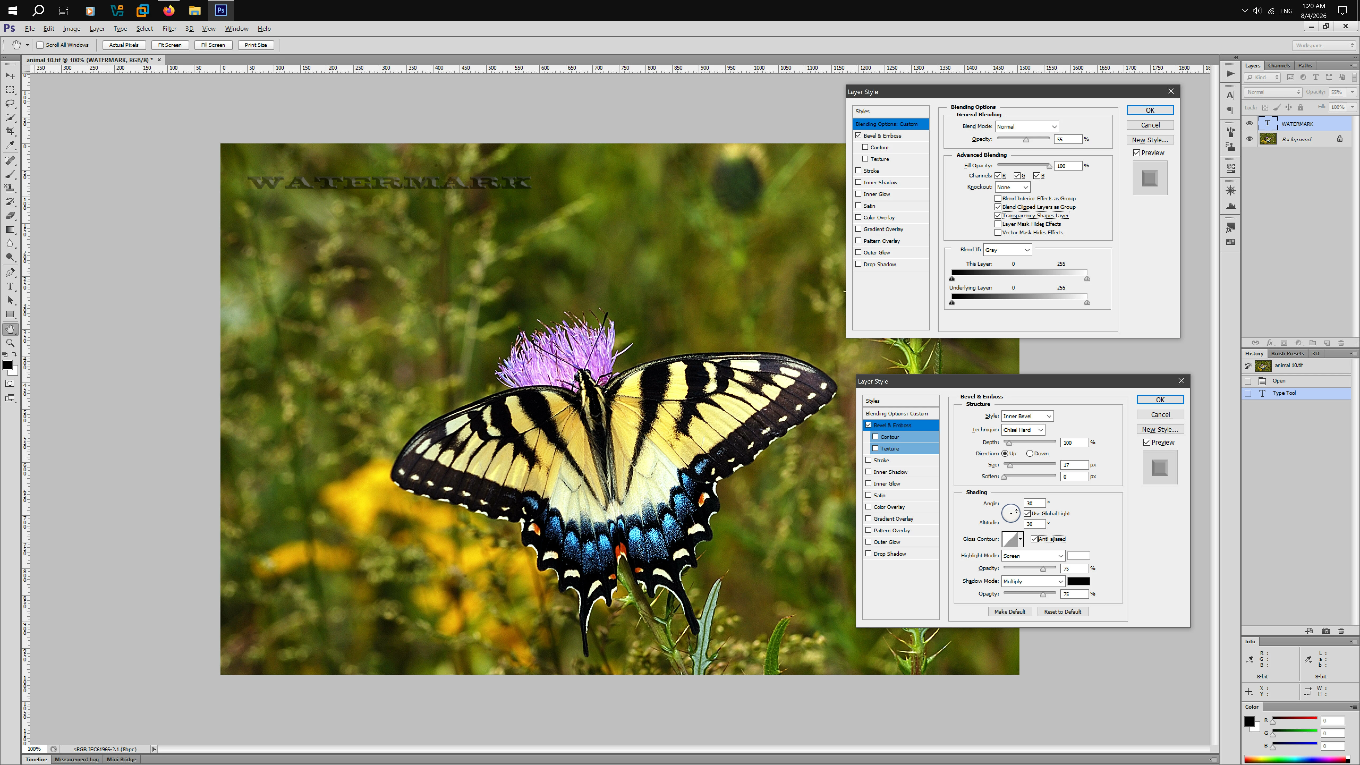Switch to the Channels tab
The width and height of the screenshot is (1360, 765).
(1279, 65)
